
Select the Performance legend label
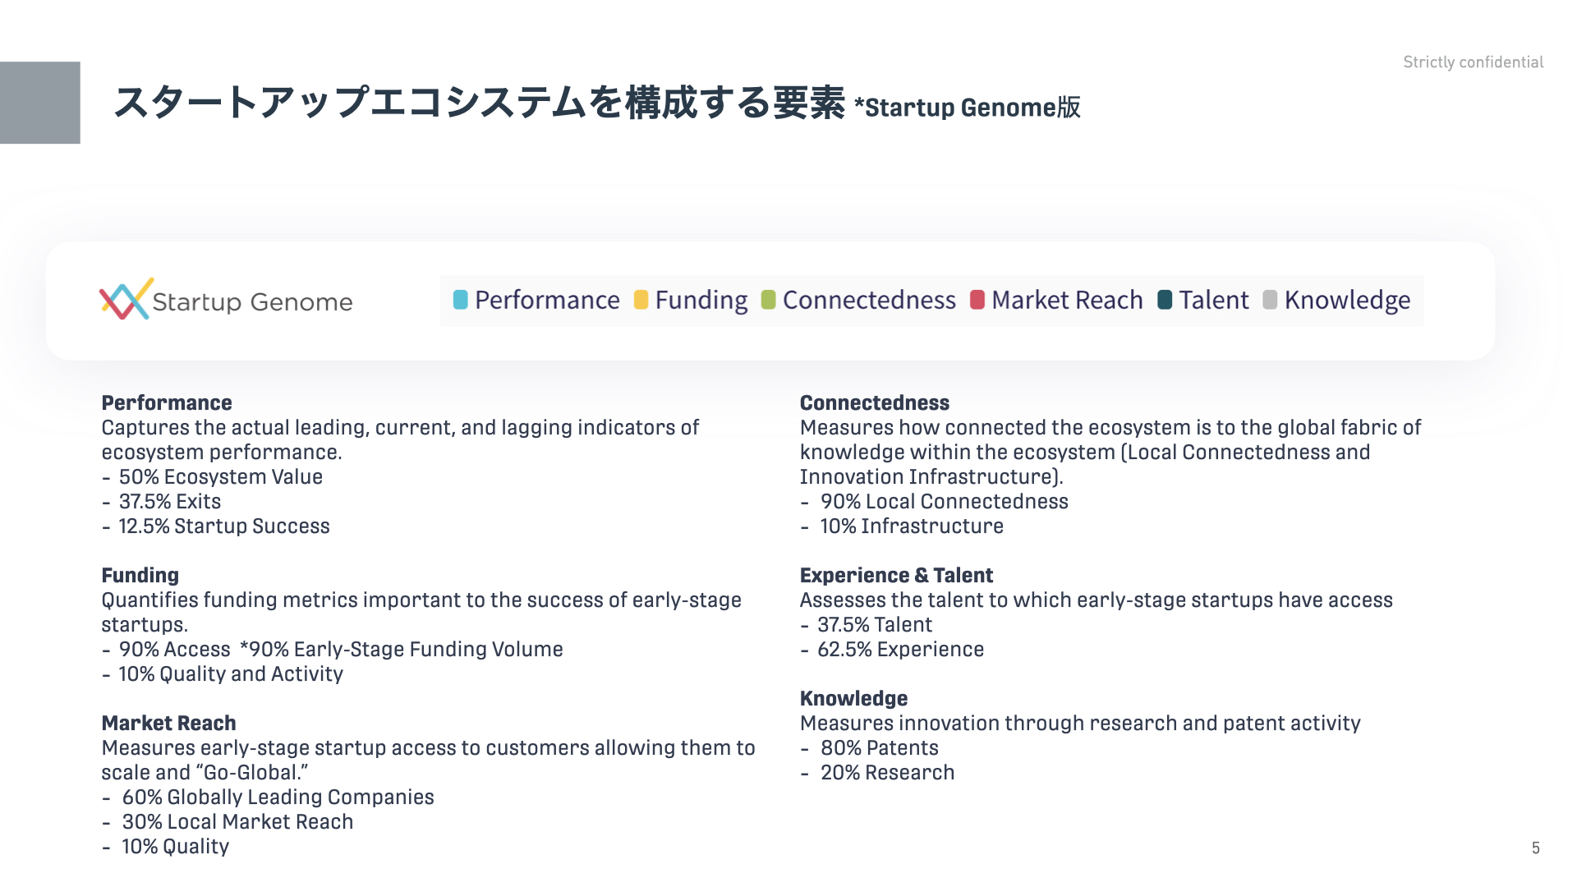(547, 300)
